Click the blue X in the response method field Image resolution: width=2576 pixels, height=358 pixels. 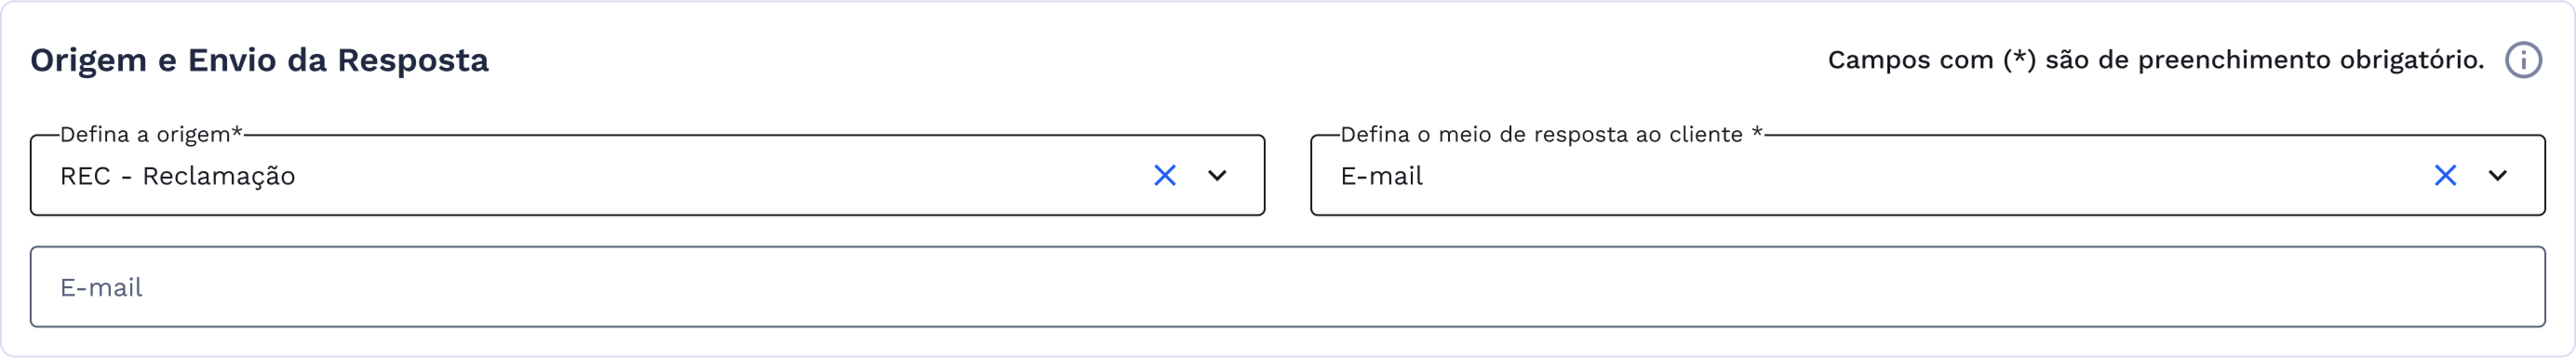point(2446,176)
